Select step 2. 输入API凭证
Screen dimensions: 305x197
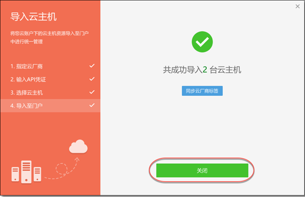tap(50, 79)
